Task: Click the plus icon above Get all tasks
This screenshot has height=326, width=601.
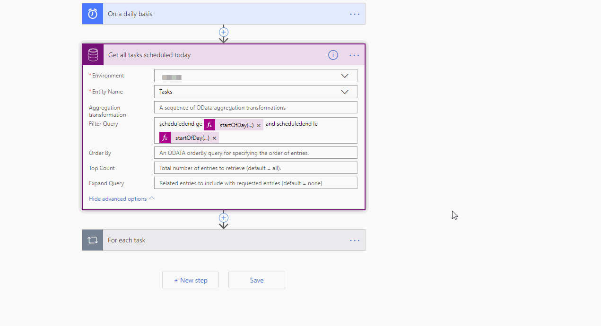Action: pyautogui.click(x=223, y=32)
